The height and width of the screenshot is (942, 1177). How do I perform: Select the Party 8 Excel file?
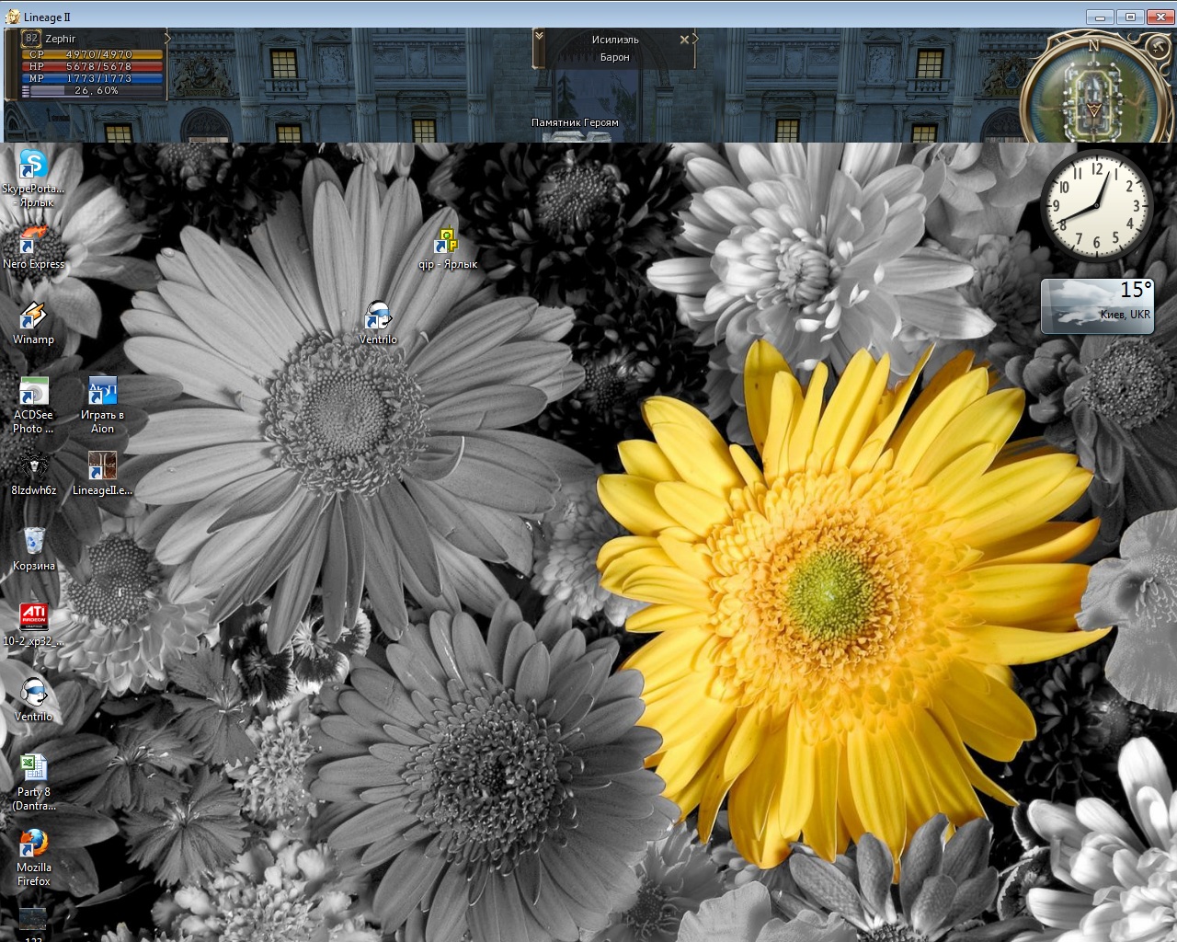point(33,782)
